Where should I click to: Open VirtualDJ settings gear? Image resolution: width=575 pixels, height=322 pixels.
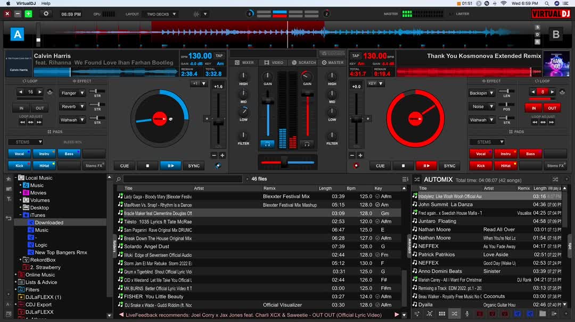click(46, 14)
